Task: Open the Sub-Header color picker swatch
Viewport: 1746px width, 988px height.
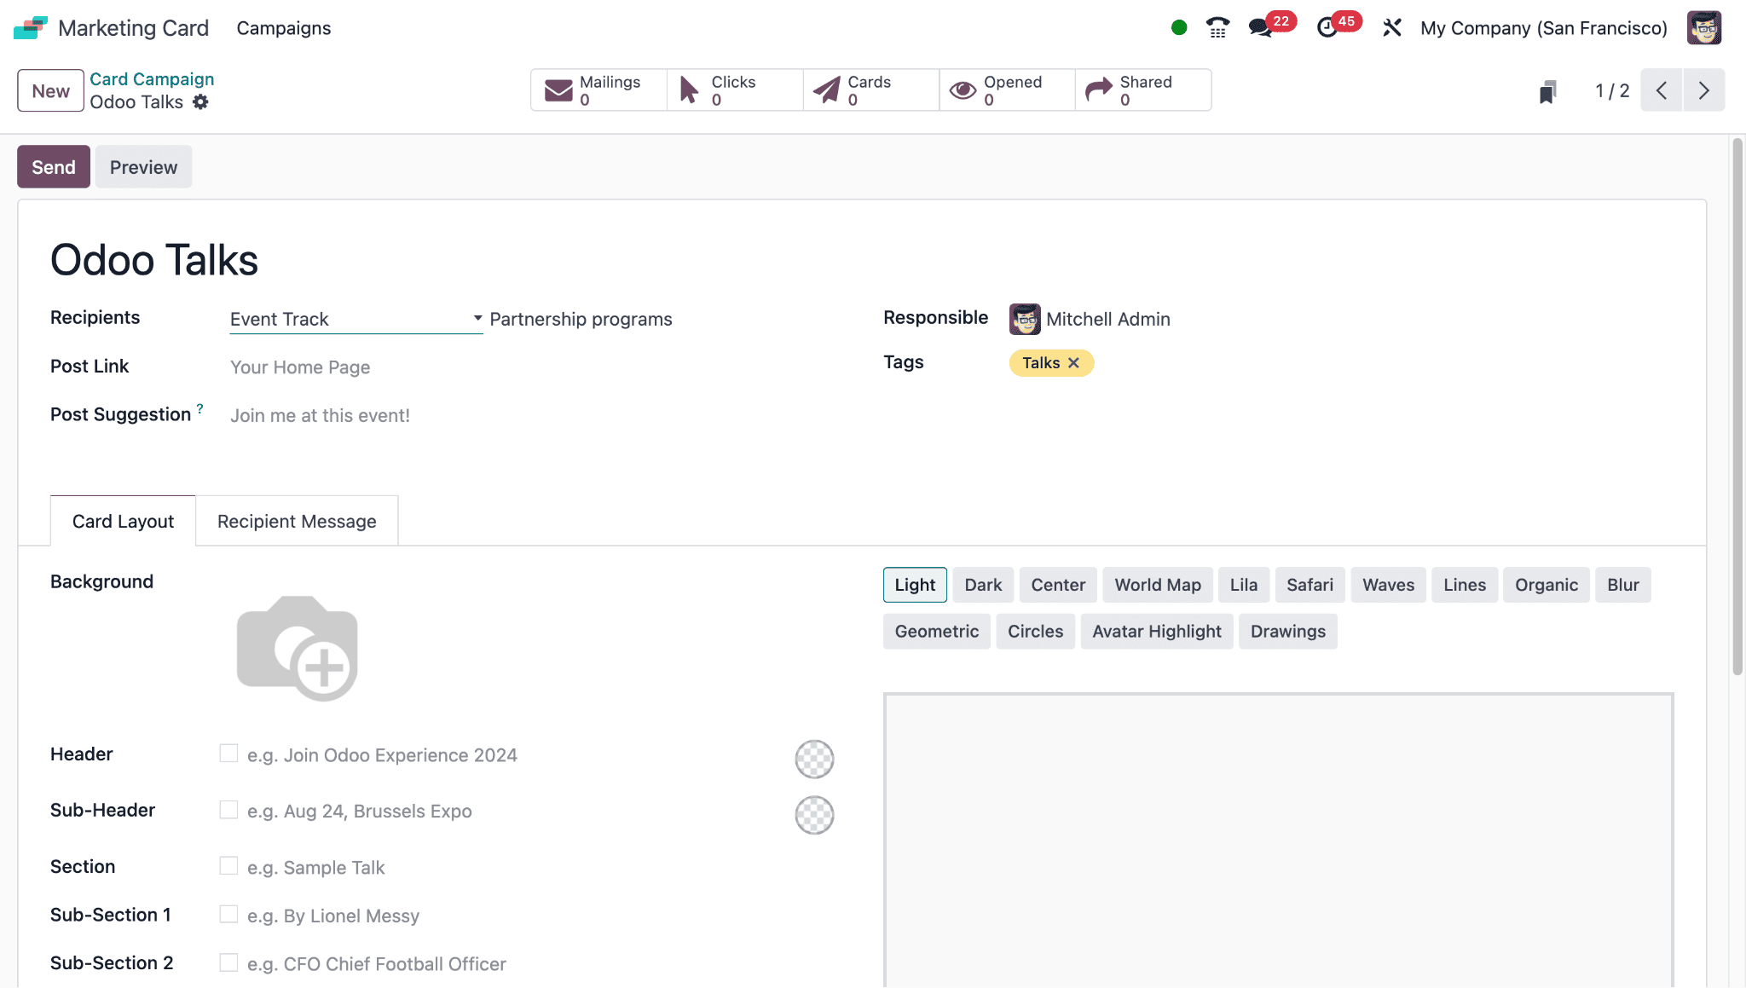Action: [814, 815]
